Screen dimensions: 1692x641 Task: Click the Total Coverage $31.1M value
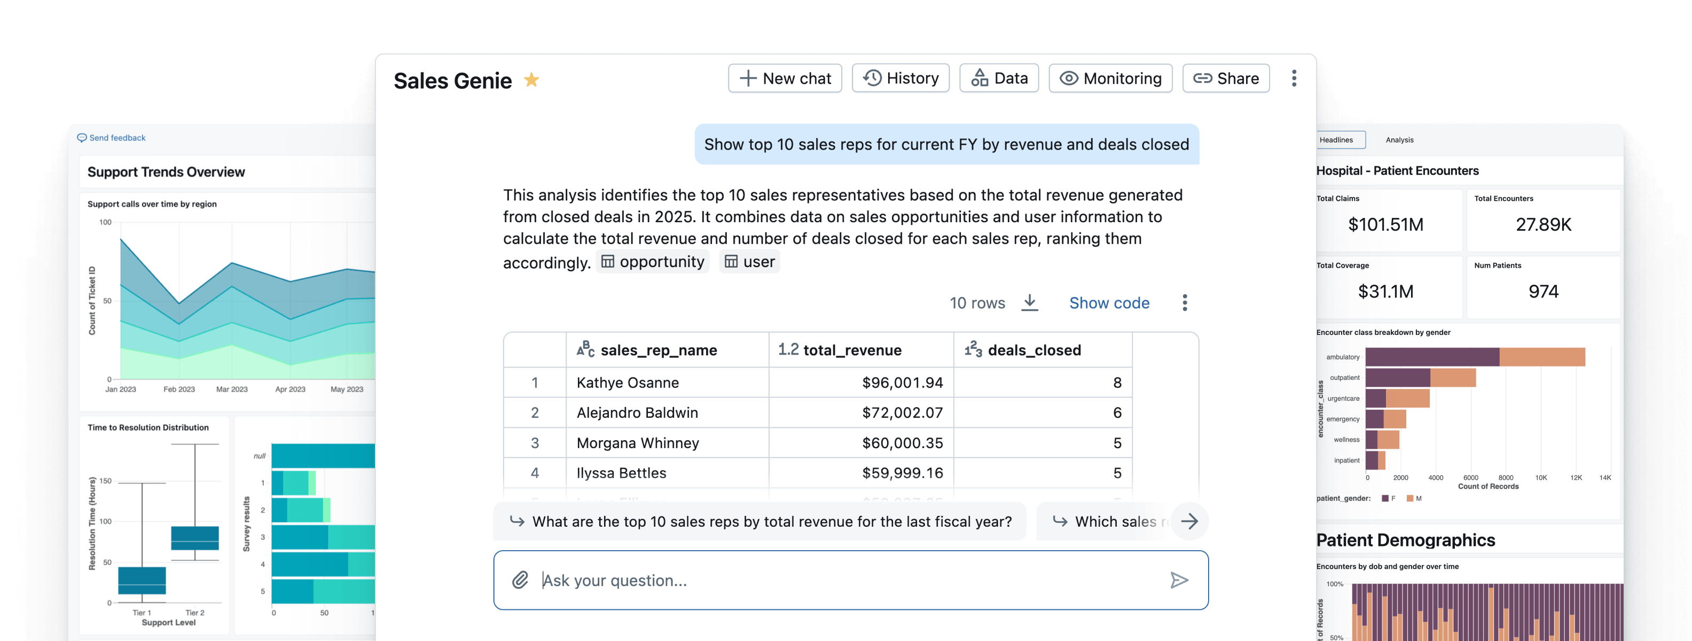pos(1385,292)
